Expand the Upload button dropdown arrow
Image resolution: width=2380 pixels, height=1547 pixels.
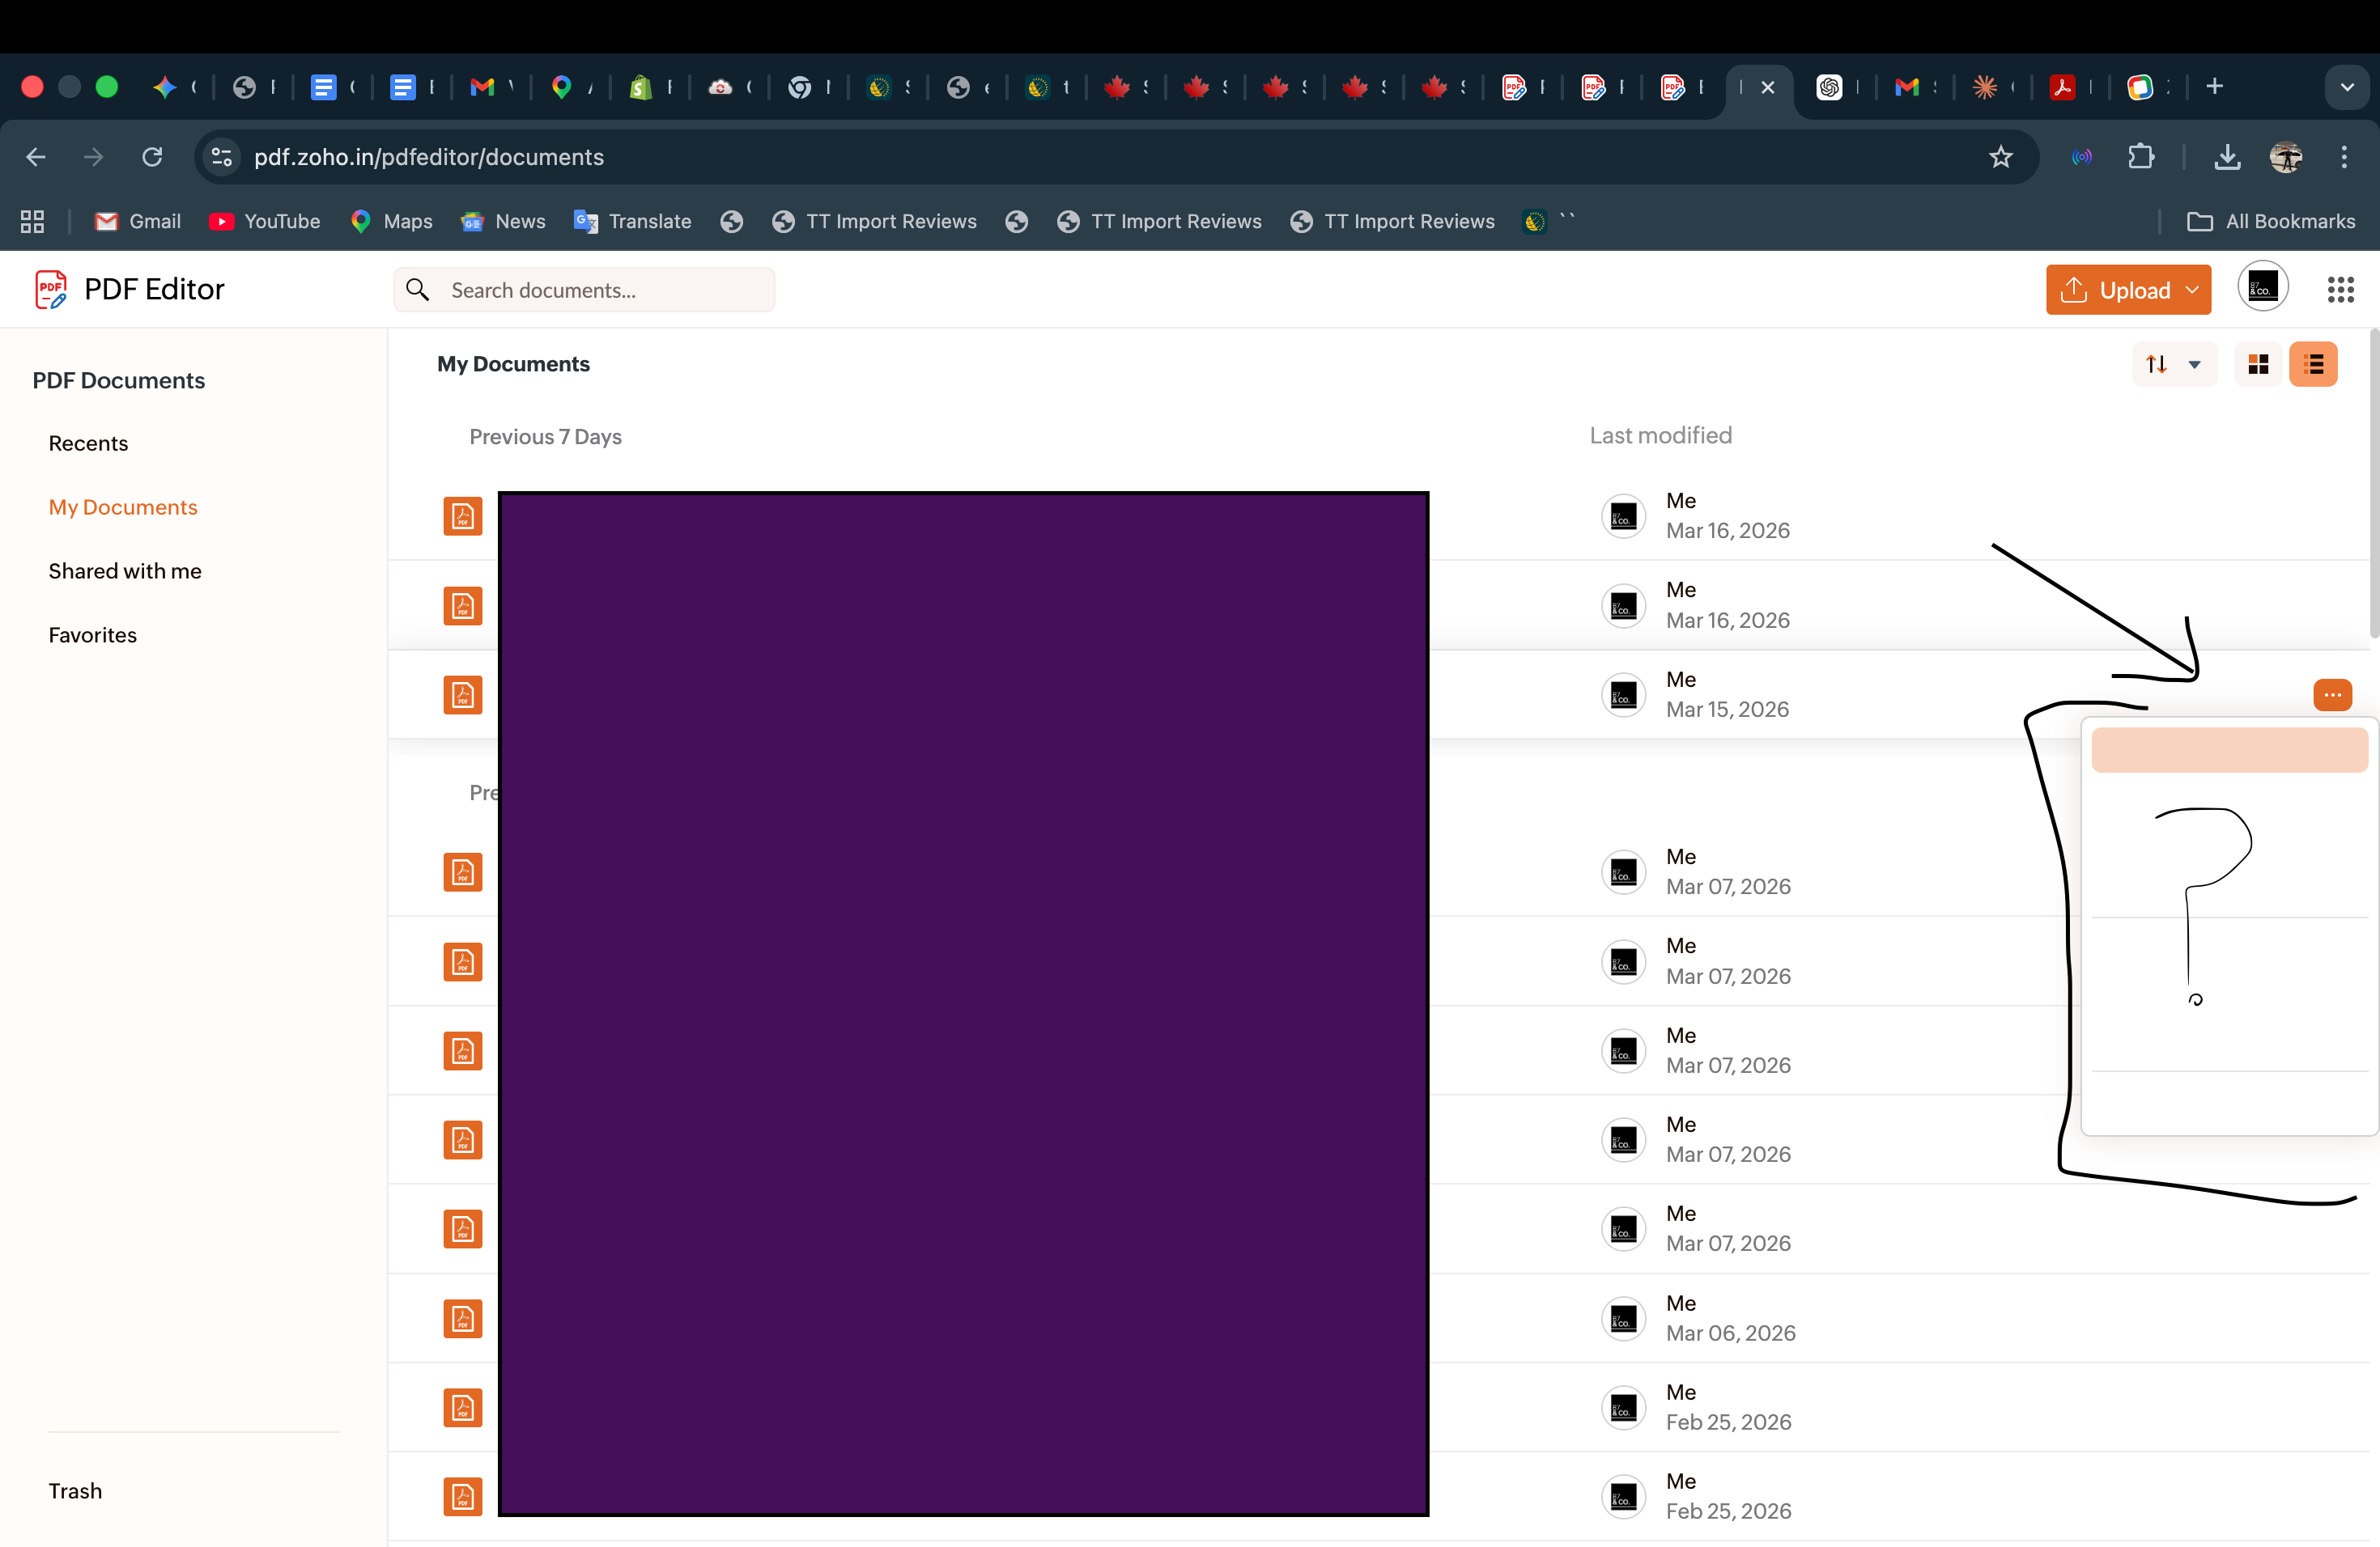[x=2193, y=290]
